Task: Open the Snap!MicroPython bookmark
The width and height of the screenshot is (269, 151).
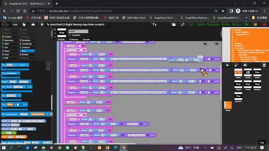Action: pyautogui.click(x=195, y=18)
